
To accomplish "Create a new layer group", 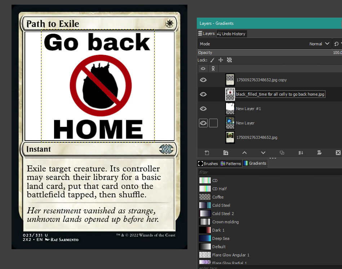I will (x=226, y=153).
